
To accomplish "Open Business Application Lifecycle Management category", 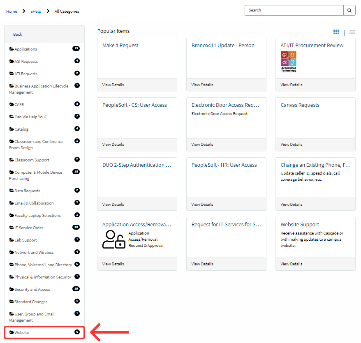I will pos(39,89).
